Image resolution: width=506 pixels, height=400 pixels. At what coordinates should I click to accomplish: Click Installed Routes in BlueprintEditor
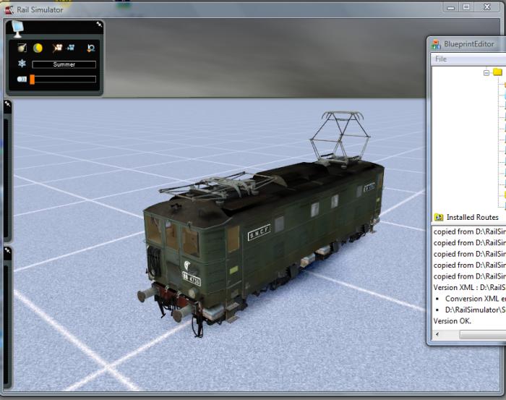pyautogui.click(x=473, y=217)
